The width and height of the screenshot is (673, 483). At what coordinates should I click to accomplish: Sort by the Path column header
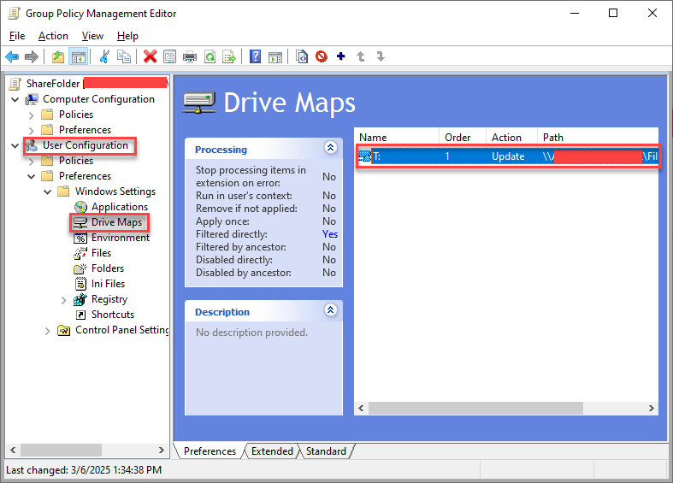598,138
